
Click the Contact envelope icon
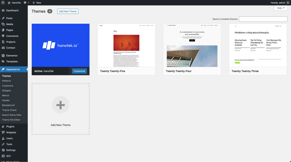3,48
